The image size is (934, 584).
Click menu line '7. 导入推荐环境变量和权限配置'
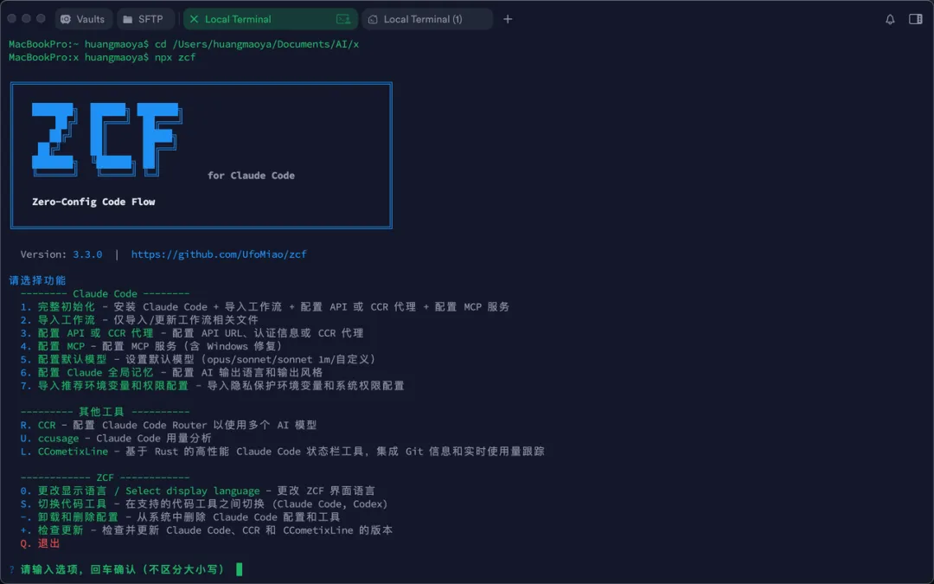[x=212, y=386]
